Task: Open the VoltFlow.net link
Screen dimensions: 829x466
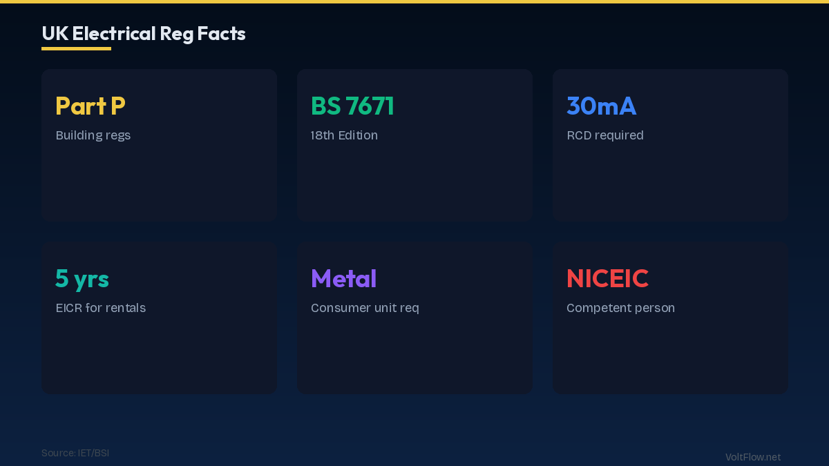Action: coord(752,457)
